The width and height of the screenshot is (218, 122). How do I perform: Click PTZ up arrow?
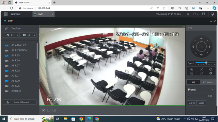click(x=201, y=38)
